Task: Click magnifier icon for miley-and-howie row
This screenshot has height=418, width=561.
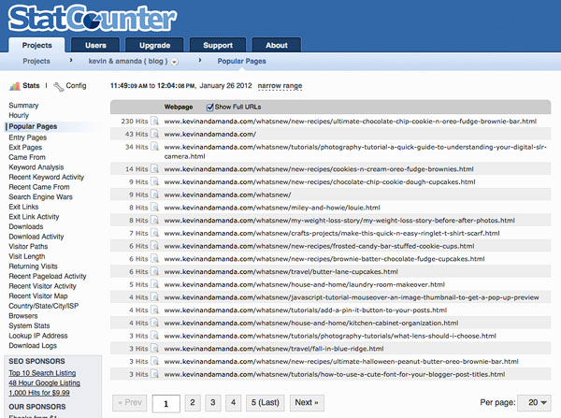Action: point(154,208)
